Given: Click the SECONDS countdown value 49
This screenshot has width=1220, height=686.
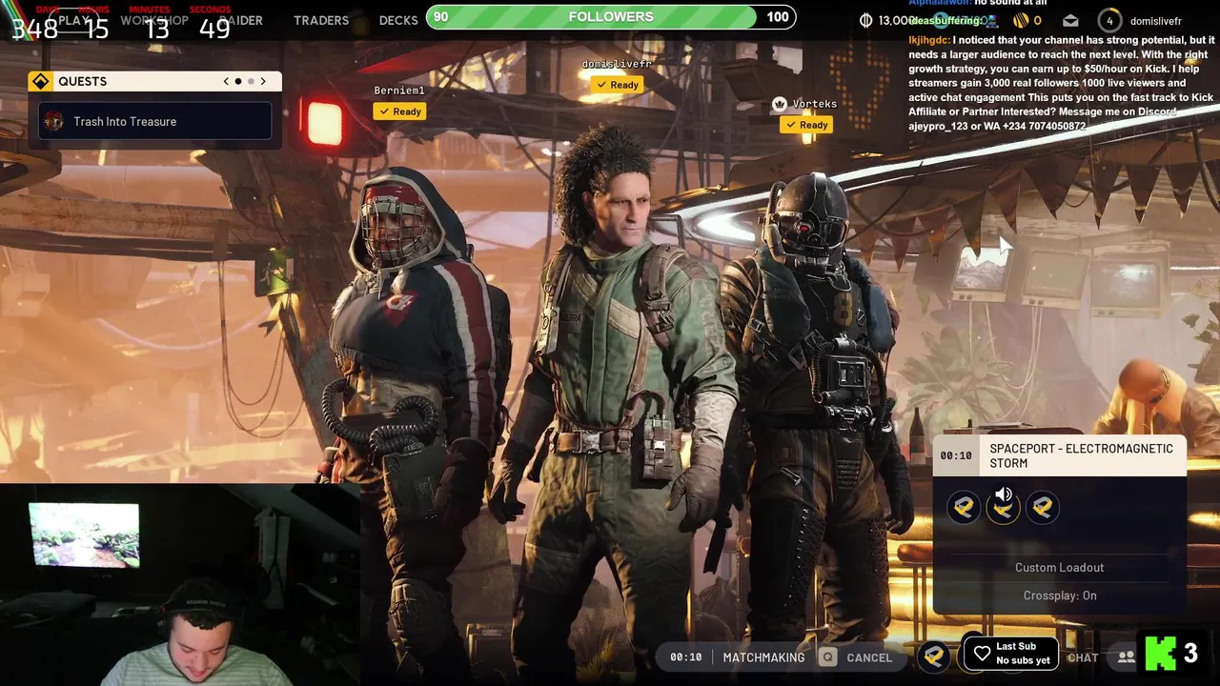Looking at the screenshot, I should [x=214, y=29].
